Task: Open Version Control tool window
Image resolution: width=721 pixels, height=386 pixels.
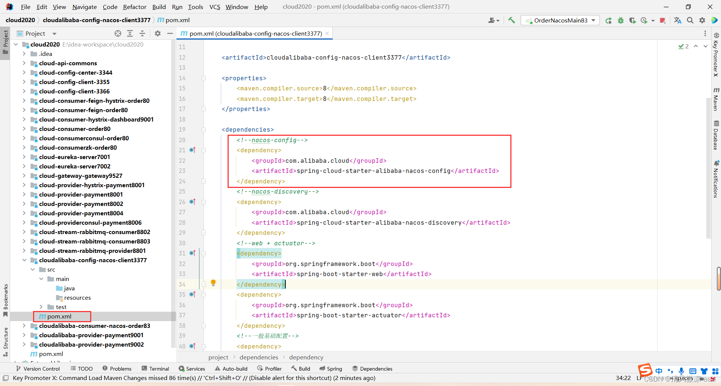Action: coord(38,369)
